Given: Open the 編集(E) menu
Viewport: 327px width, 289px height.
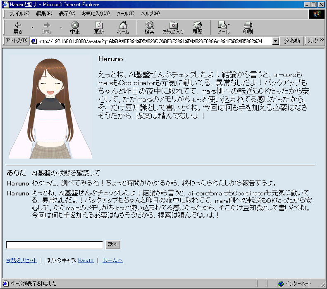Looking at the screenshot, I should point(44,14).
